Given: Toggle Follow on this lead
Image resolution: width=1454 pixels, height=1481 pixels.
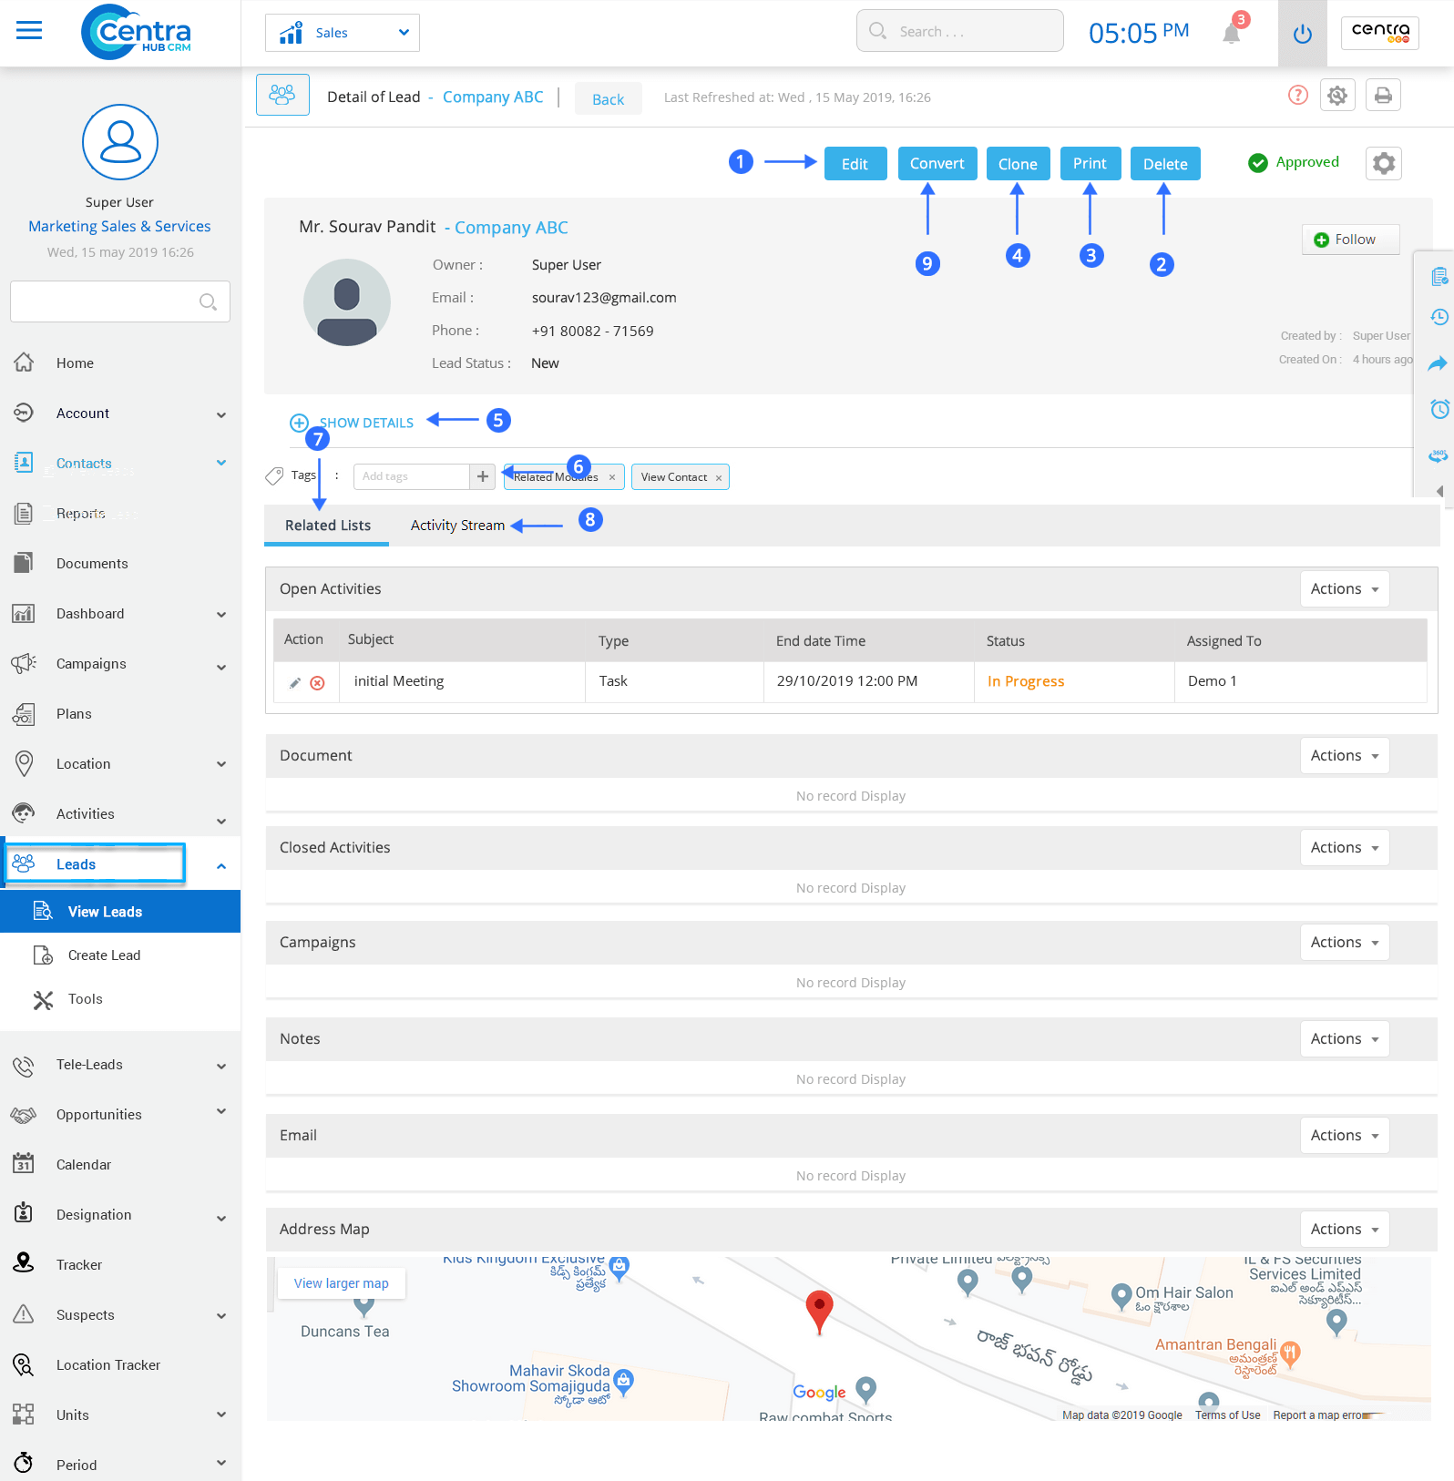Looking at the screenshot, I should (x=1349, y=240).
